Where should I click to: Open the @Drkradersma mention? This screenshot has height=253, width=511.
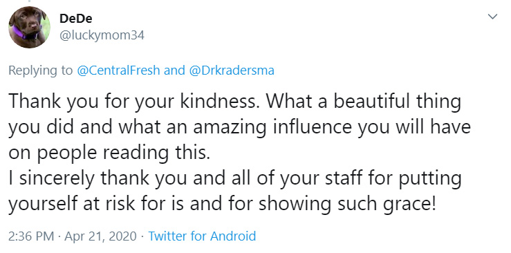click(232, 71)
